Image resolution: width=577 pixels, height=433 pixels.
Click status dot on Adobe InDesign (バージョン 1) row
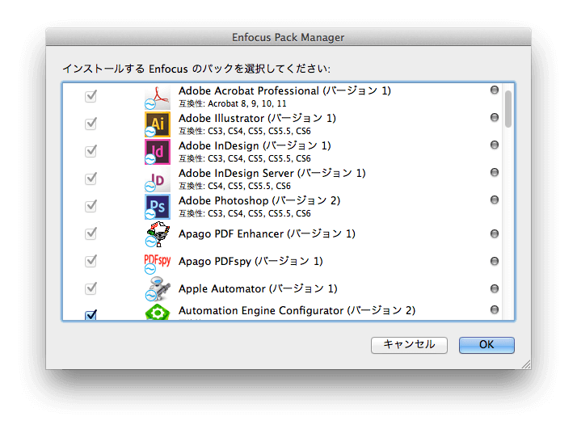click(495, 145)
